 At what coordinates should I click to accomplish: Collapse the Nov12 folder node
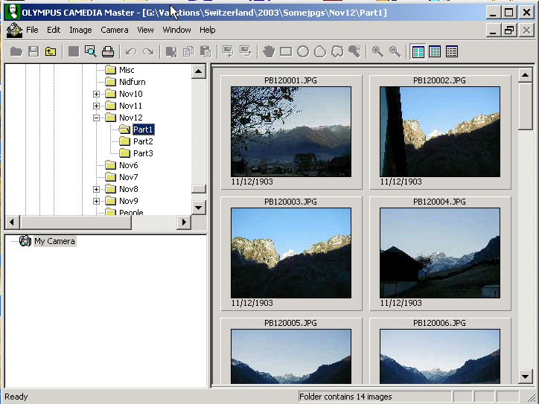(x=96, y=118)
